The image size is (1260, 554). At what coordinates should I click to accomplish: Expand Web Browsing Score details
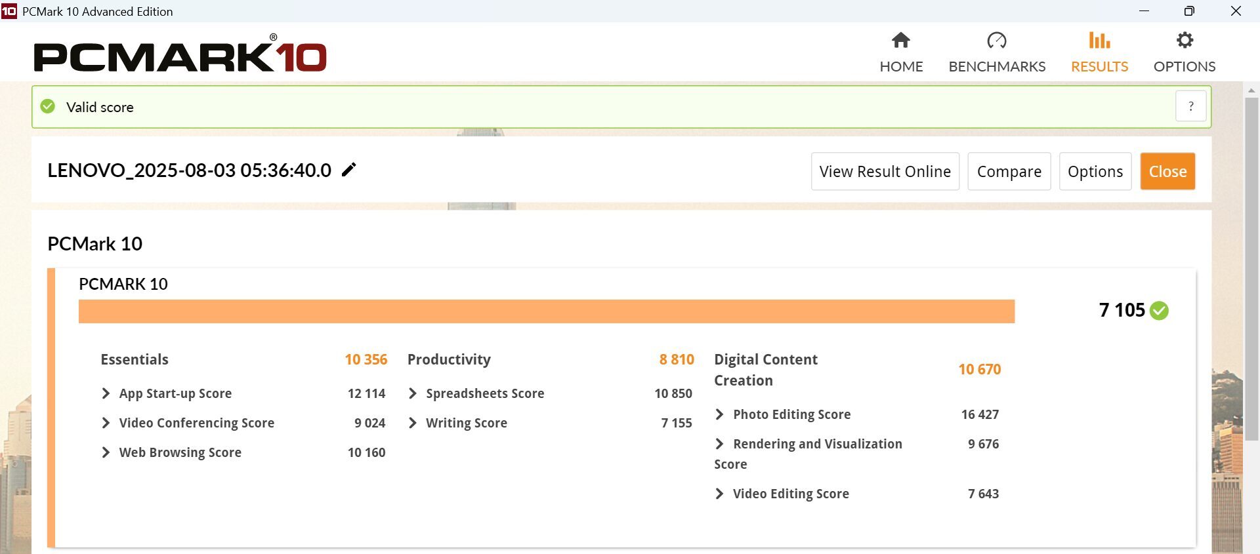[x=106, y=452]
